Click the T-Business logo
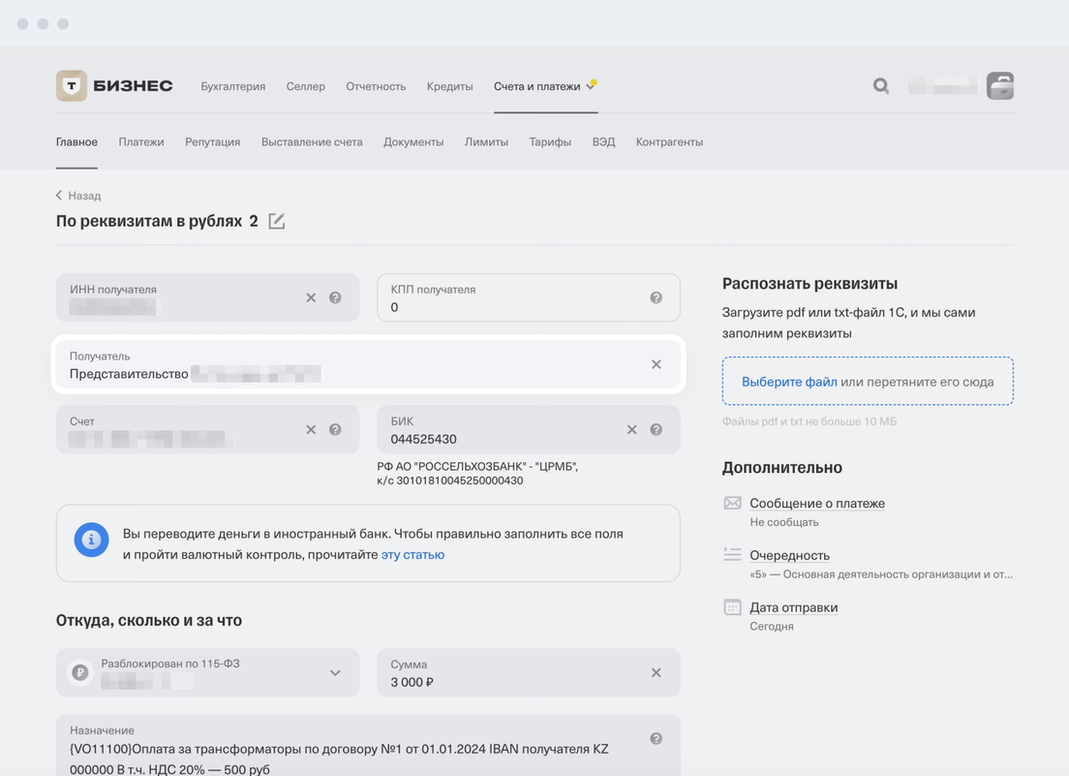Viewport: 1069px width, 776px height. (x=114, y=86)
